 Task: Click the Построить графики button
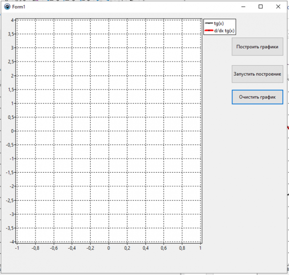point(257,47)
